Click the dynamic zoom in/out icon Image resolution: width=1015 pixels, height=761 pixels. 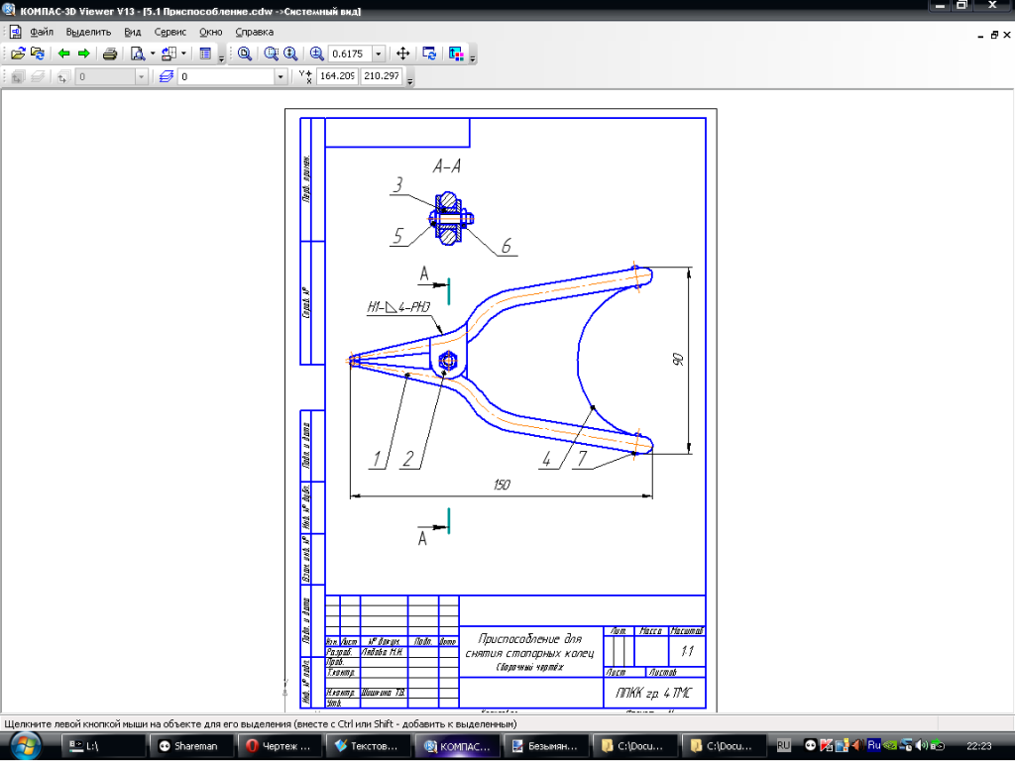[x=290, y=54]
